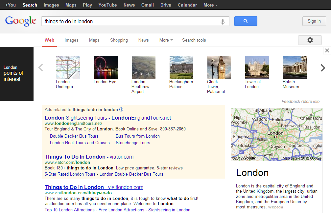Click Feedback / More info link
331x213 pixels.
click(301, 102)
